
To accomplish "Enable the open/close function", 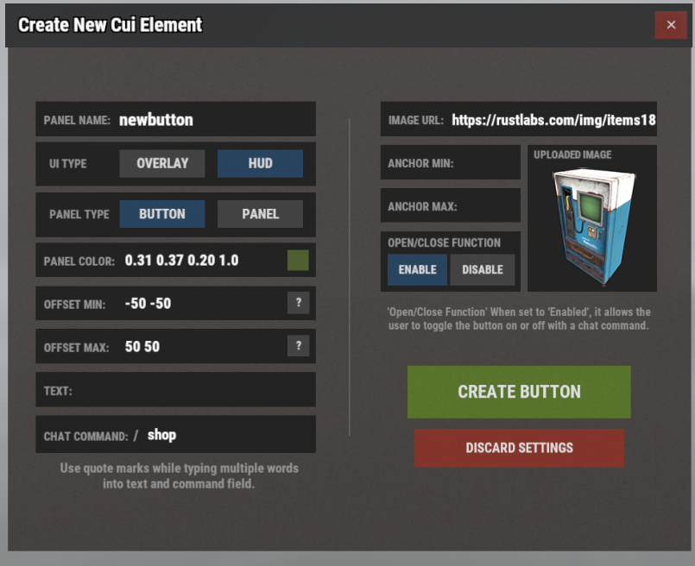I will click(x=417, y=269).
